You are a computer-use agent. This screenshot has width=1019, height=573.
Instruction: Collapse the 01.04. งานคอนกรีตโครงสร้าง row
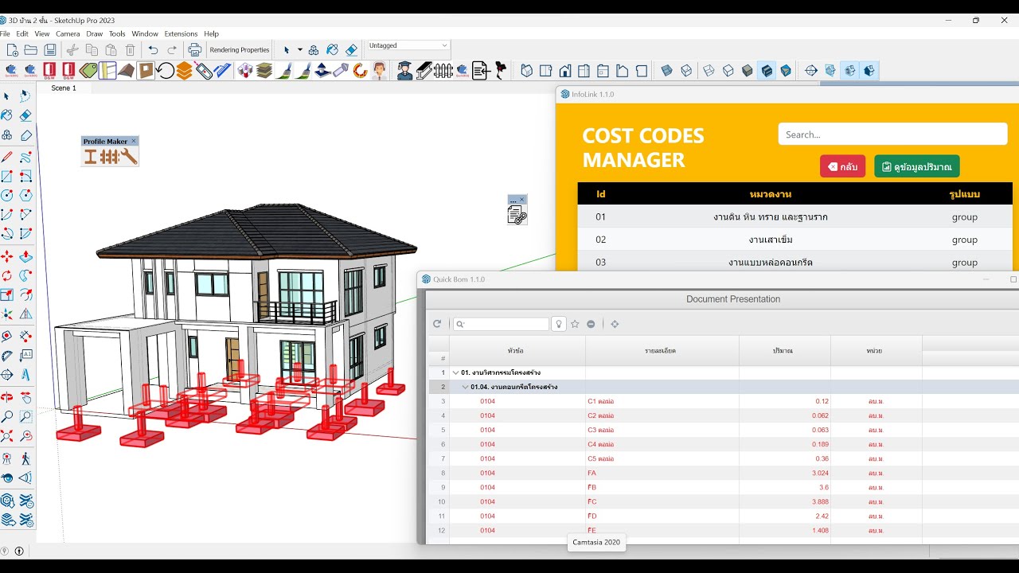click(466, 387)
